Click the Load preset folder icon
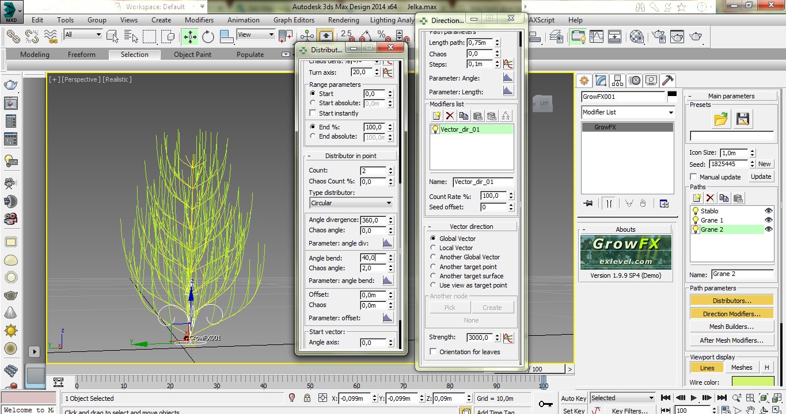Image resolution: width=786 pixels, height=414 pixels. pyautogui.click(x=721, y=119)
